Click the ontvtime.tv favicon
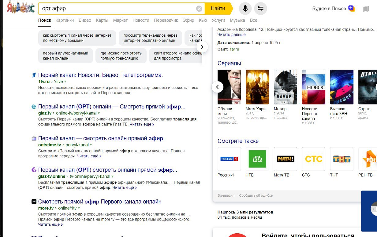Screen dimensions: 377x237 coord(34,138)
